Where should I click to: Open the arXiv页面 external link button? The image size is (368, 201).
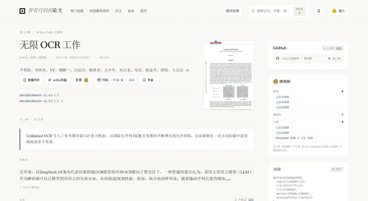[x=57, y=80]
